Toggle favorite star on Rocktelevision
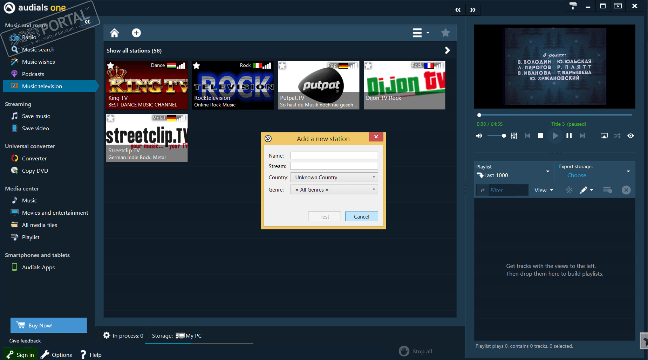 pyautogui.click(x=196, y=65)
